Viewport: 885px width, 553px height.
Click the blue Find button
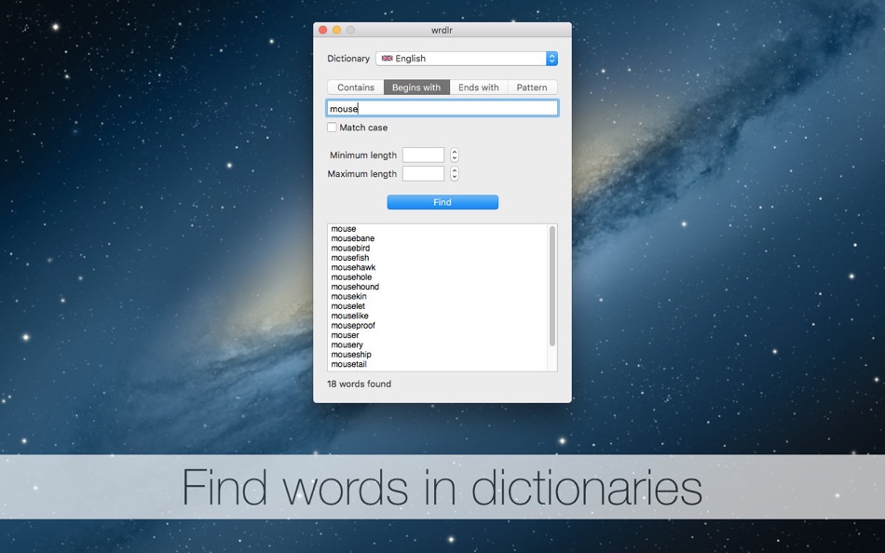click(x=442, y=202)
